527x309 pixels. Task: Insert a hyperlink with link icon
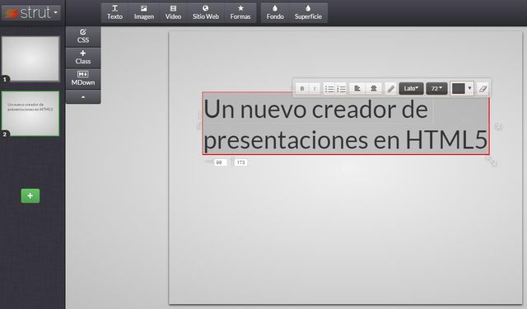pos(390,89)
